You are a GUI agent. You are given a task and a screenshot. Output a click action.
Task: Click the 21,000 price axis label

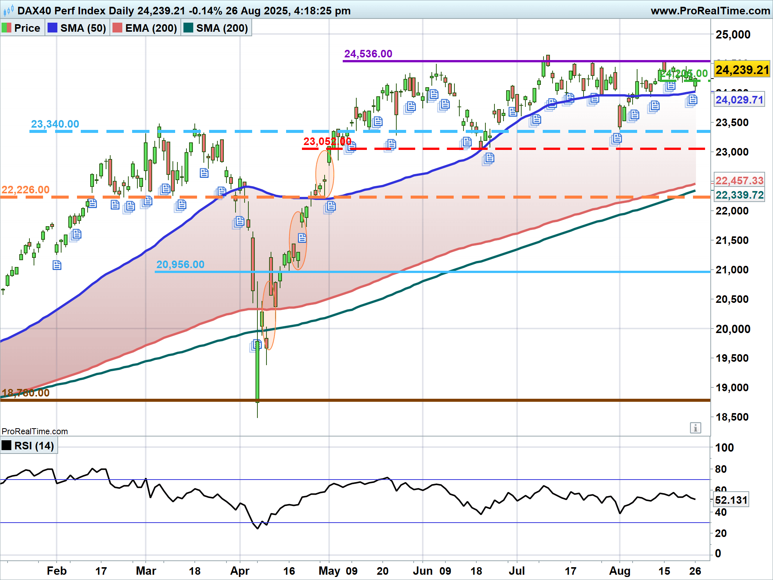coord(732,270)
